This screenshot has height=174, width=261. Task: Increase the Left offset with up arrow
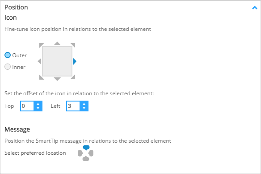pos(84,104)
